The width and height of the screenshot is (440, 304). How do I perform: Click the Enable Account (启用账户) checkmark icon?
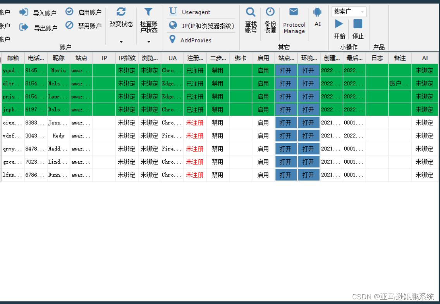pos(69,12)
